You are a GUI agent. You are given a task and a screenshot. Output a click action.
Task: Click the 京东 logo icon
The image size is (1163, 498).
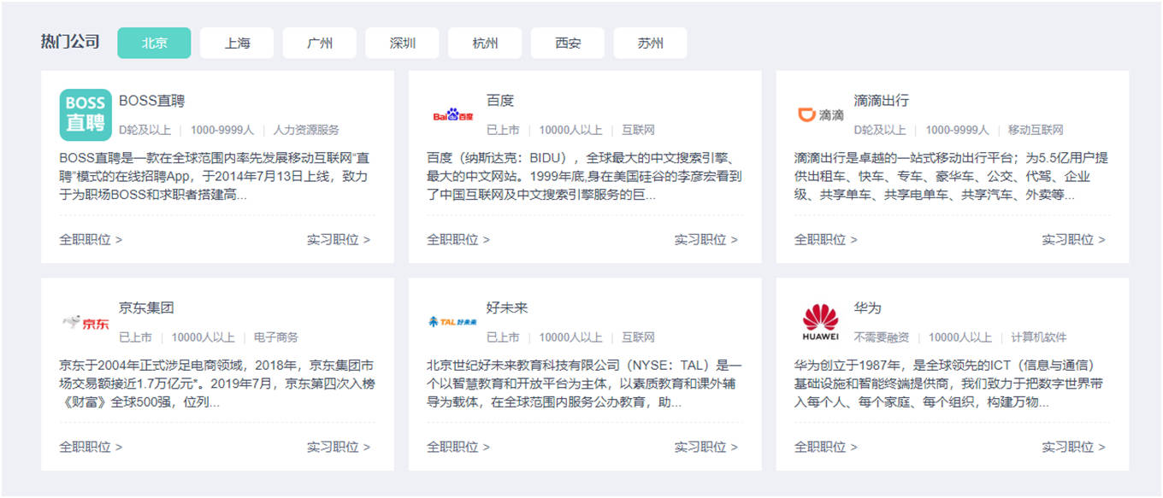(86, 322)
